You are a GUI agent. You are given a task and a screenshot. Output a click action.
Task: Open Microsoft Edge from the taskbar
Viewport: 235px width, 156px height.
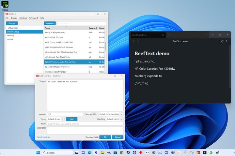pos(90,152)
